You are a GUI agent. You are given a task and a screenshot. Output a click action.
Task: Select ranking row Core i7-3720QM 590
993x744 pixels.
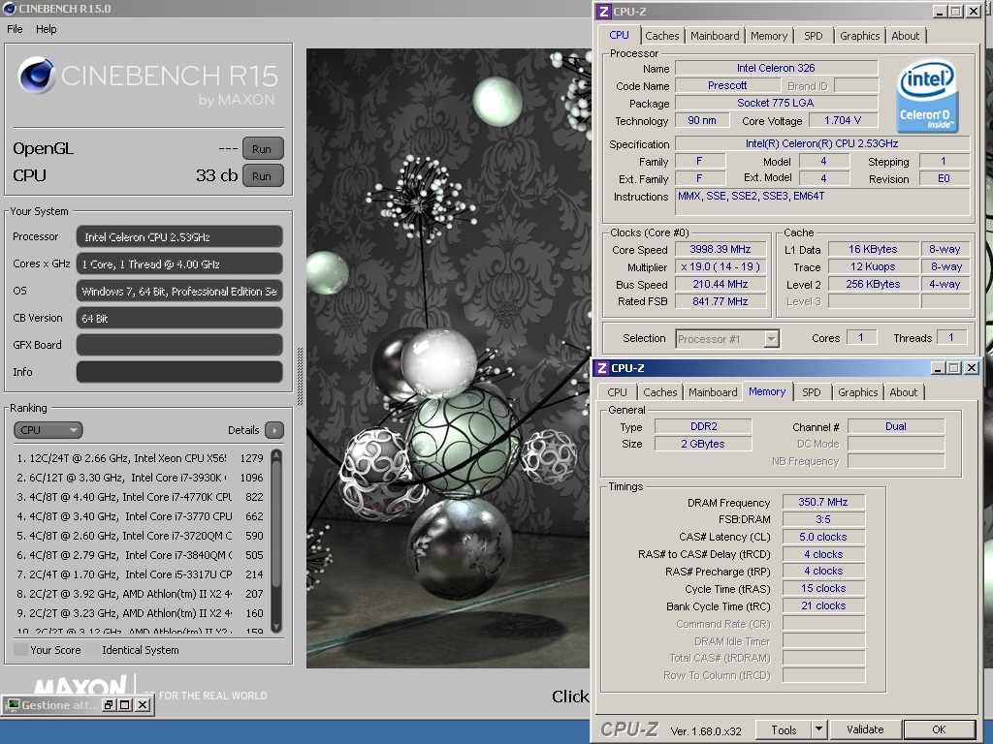tap(140, 536)
